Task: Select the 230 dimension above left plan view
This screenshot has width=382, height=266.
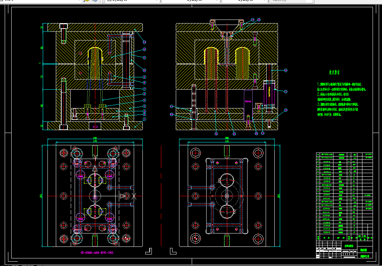Action: click(95, 141)
